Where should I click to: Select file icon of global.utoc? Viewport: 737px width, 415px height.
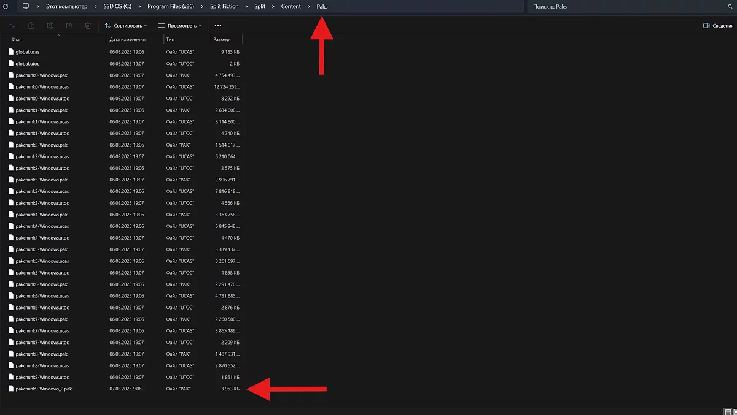(10, 63)
